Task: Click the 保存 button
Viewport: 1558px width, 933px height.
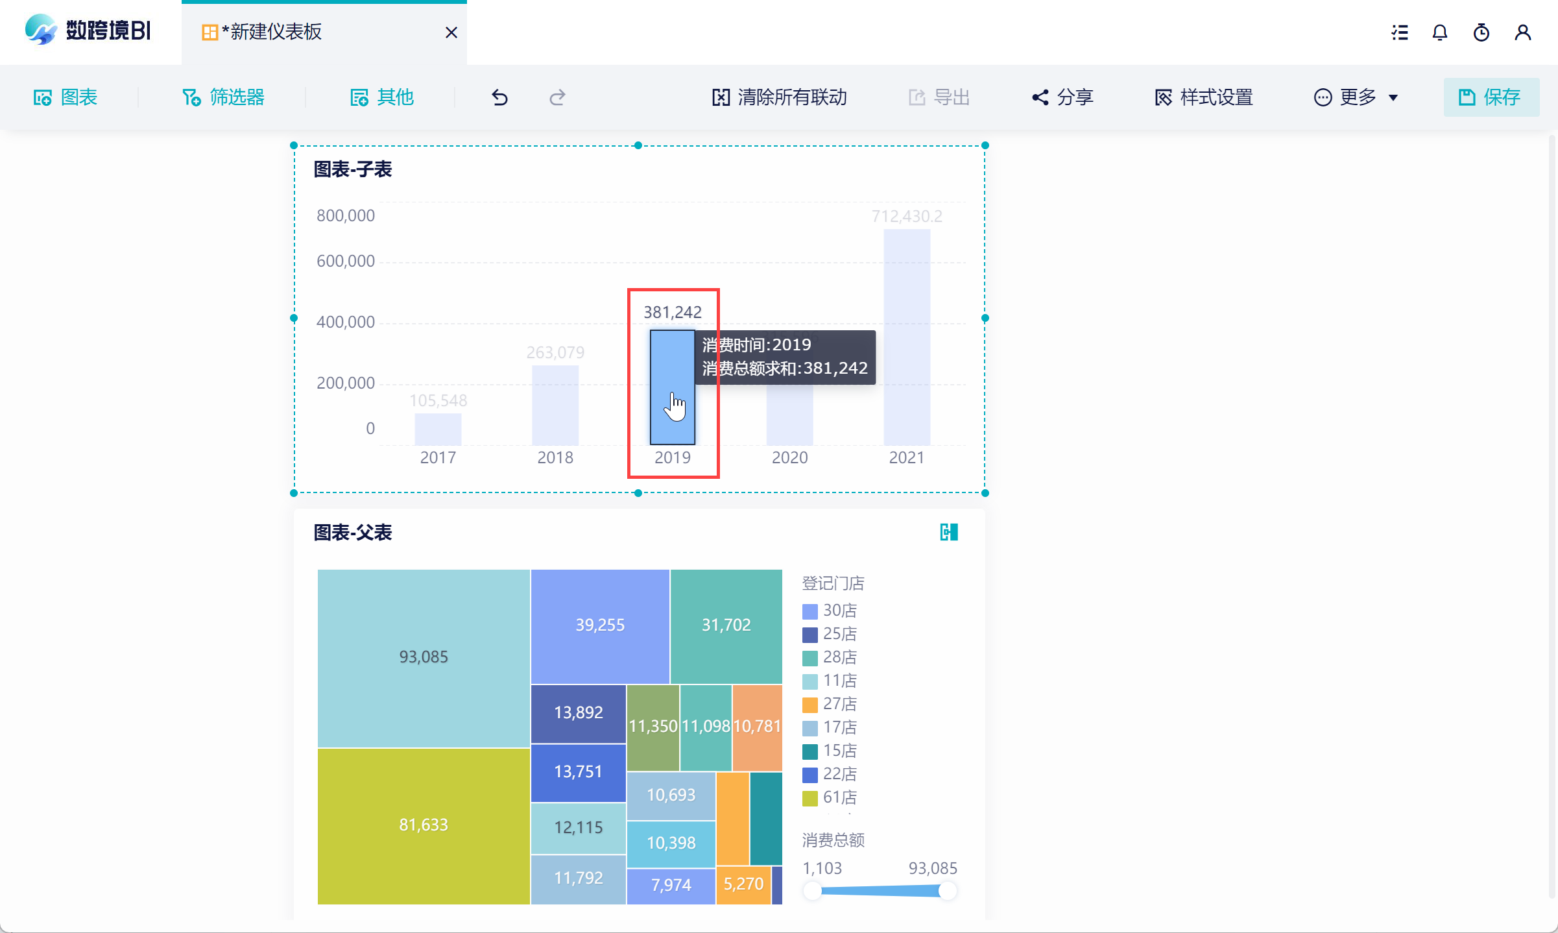Action: [x=1491, y=97]
